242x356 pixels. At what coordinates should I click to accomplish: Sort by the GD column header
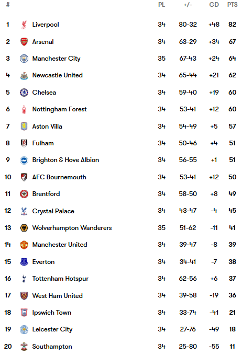(214, 5)
